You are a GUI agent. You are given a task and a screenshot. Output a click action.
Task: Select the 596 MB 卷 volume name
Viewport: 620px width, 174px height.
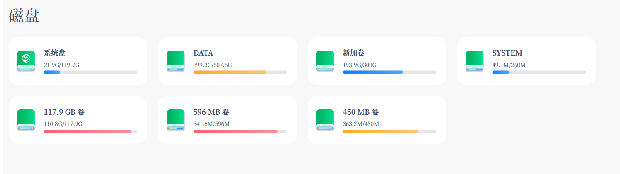(211, 112)
